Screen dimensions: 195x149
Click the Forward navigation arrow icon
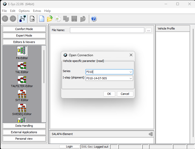[13, 19]
